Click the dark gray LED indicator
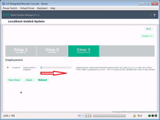The width and height of the screenshot is (160, 120). coord(153,116)
